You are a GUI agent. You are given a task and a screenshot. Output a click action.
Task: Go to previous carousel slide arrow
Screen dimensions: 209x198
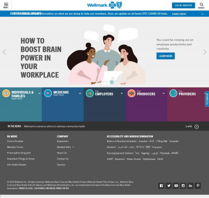point(4,52)
